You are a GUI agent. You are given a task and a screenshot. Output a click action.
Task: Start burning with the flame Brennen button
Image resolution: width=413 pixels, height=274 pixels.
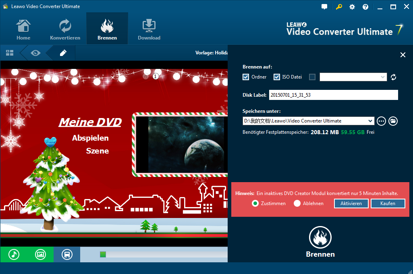coord(320,237)
